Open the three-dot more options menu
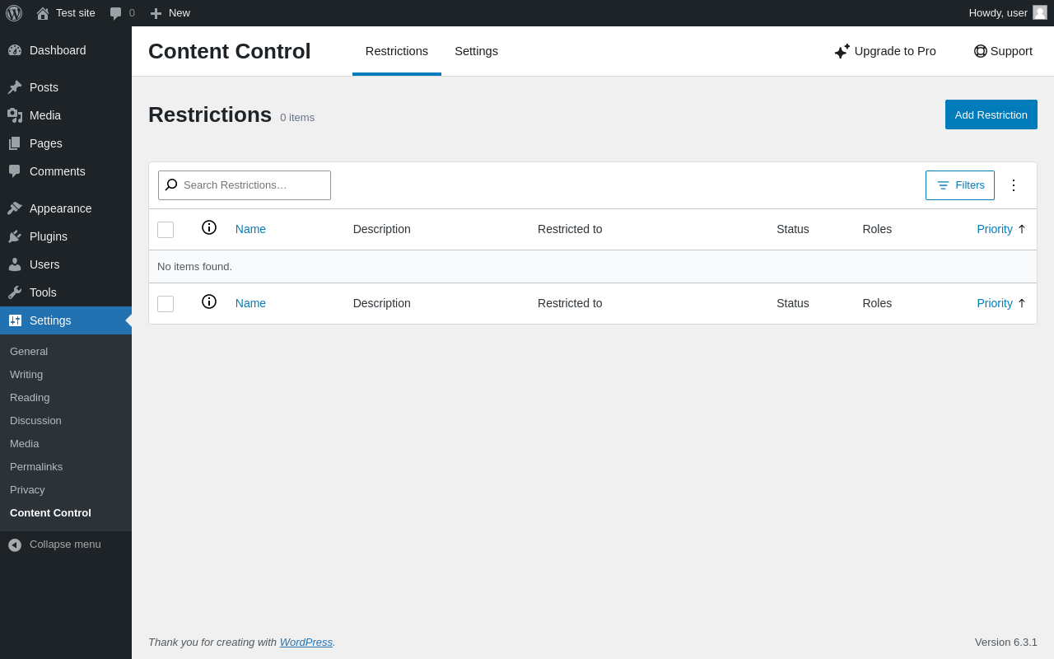Viewport: 1054px width, 659px height. tap(1014, 185)
